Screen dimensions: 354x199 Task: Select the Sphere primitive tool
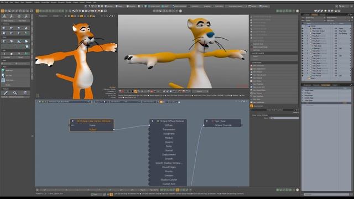[x=11, y=28]
